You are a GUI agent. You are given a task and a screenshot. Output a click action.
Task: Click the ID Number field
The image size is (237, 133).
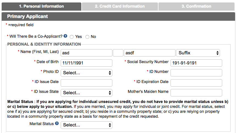[196, 73]
